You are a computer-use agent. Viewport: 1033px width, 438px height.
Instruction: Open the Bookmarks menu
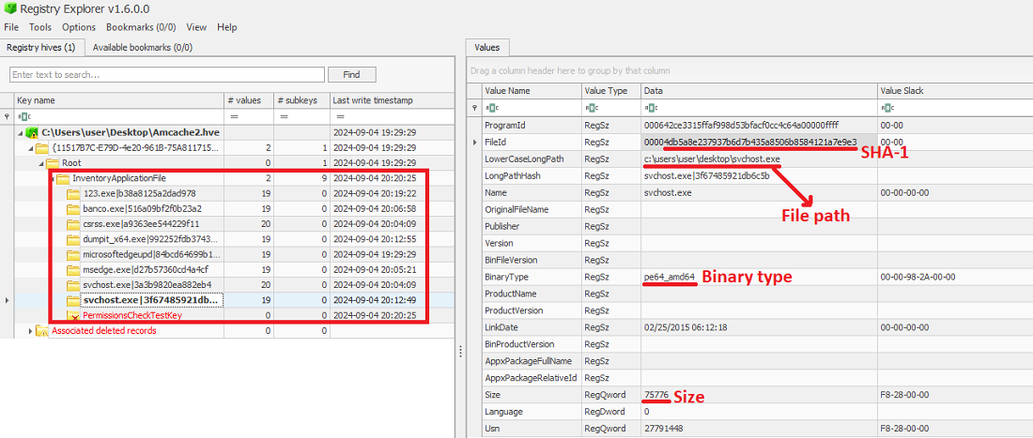click(141, 27)
